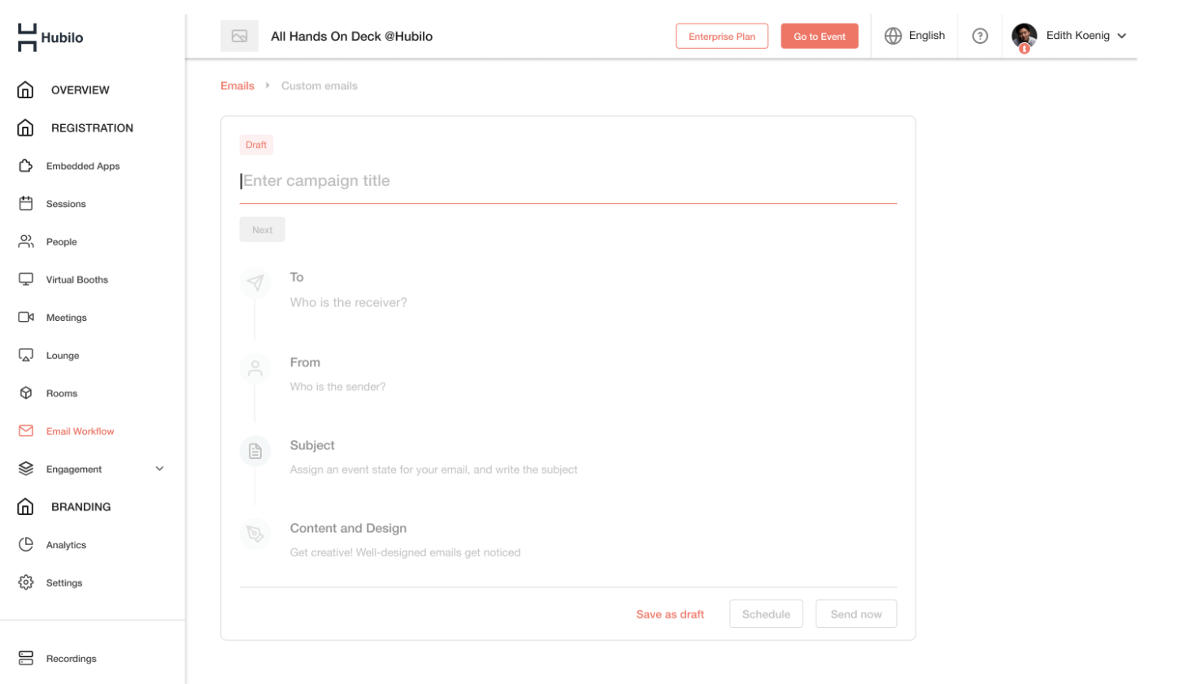This screenshot has height=684, width=1179.
Task: Click the Draft status badge
Action: pyautogui.click(x=256, y=145)
